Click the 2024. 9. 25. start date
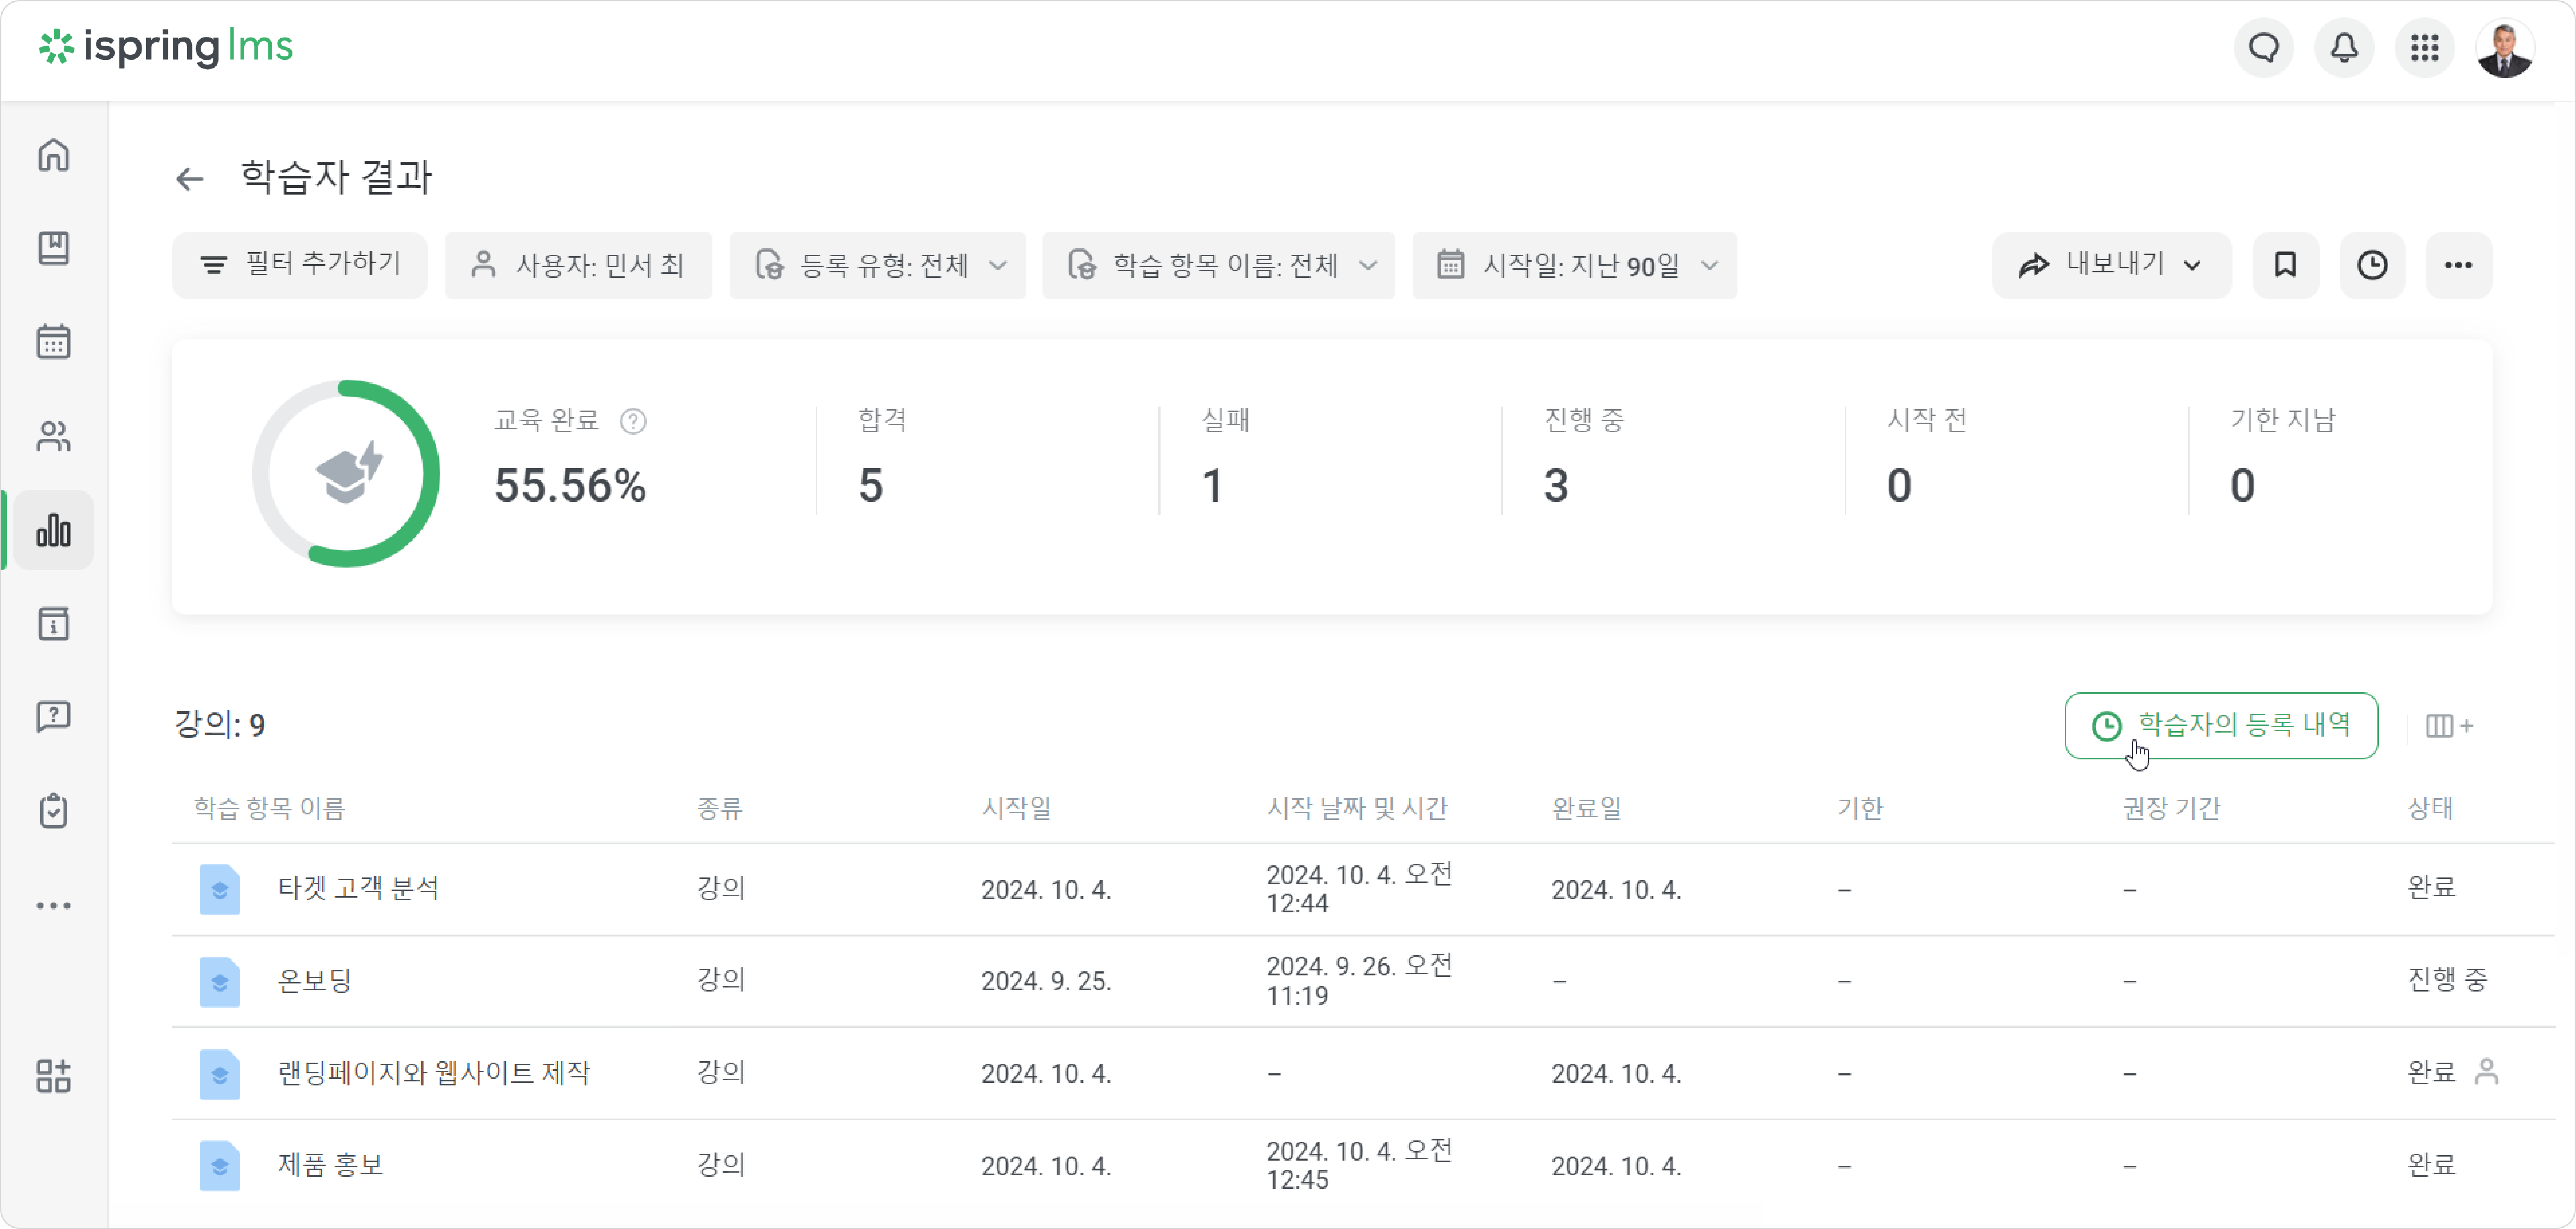Viewport: 2576px width, 1229px height. 1046,981
